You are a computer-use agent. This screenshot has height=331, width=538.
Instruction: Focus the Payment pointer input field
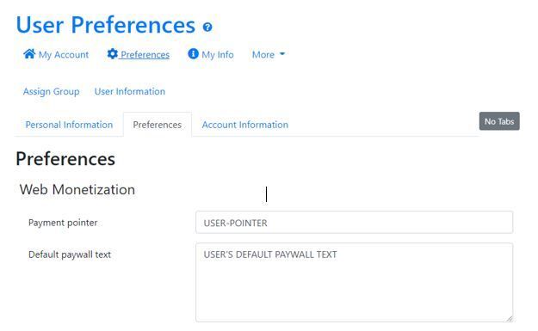(354, 223)
